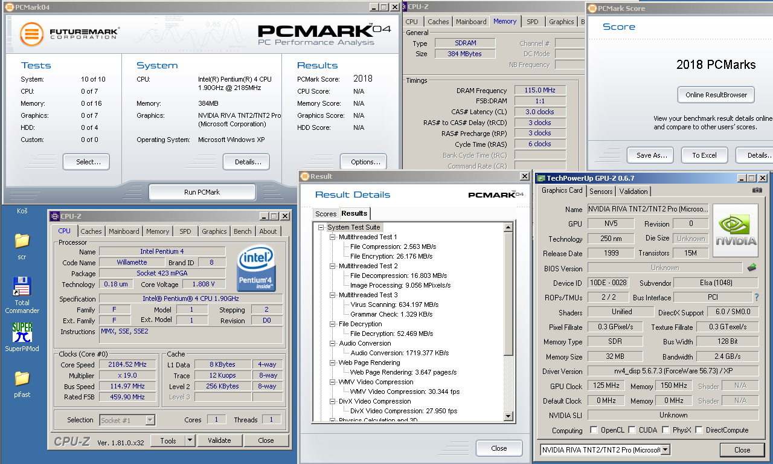Click scrollbar down arrow in Result tree
This screenshot has height=464, width=773.
point(508,417)
